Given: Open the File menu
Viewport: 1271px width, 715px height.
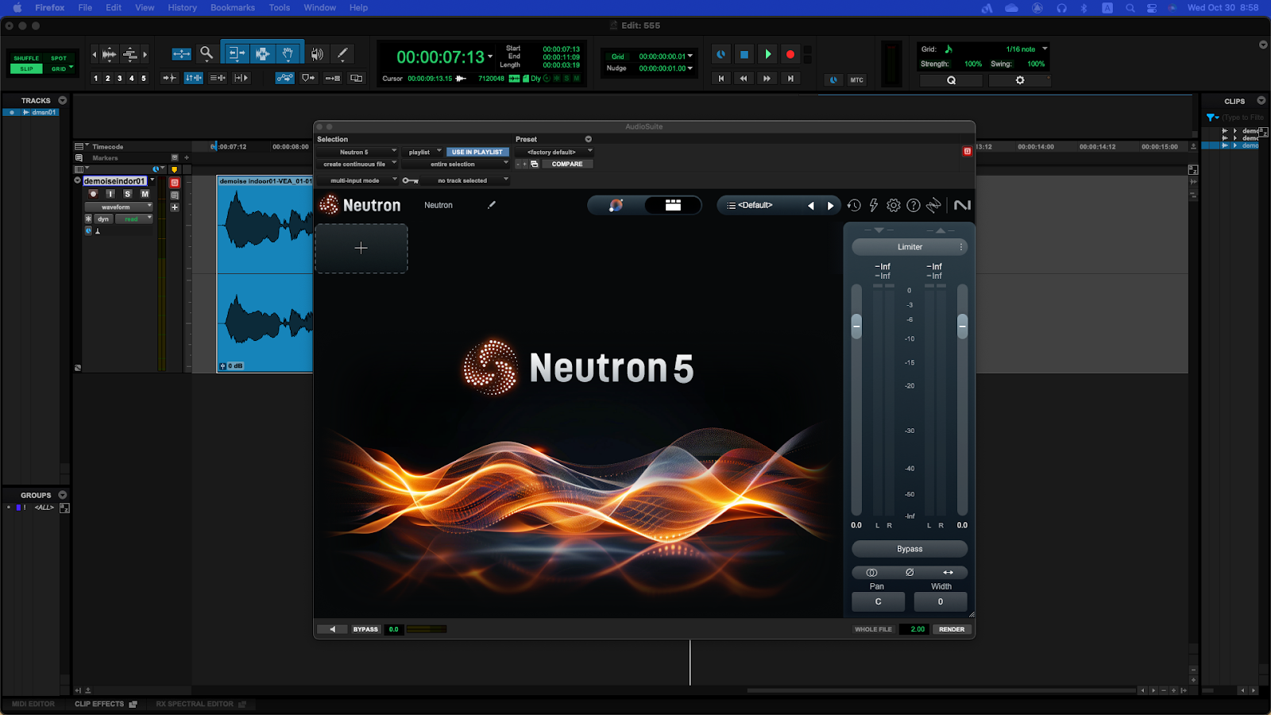Looking at the screenshot, I should pos(85,7).
